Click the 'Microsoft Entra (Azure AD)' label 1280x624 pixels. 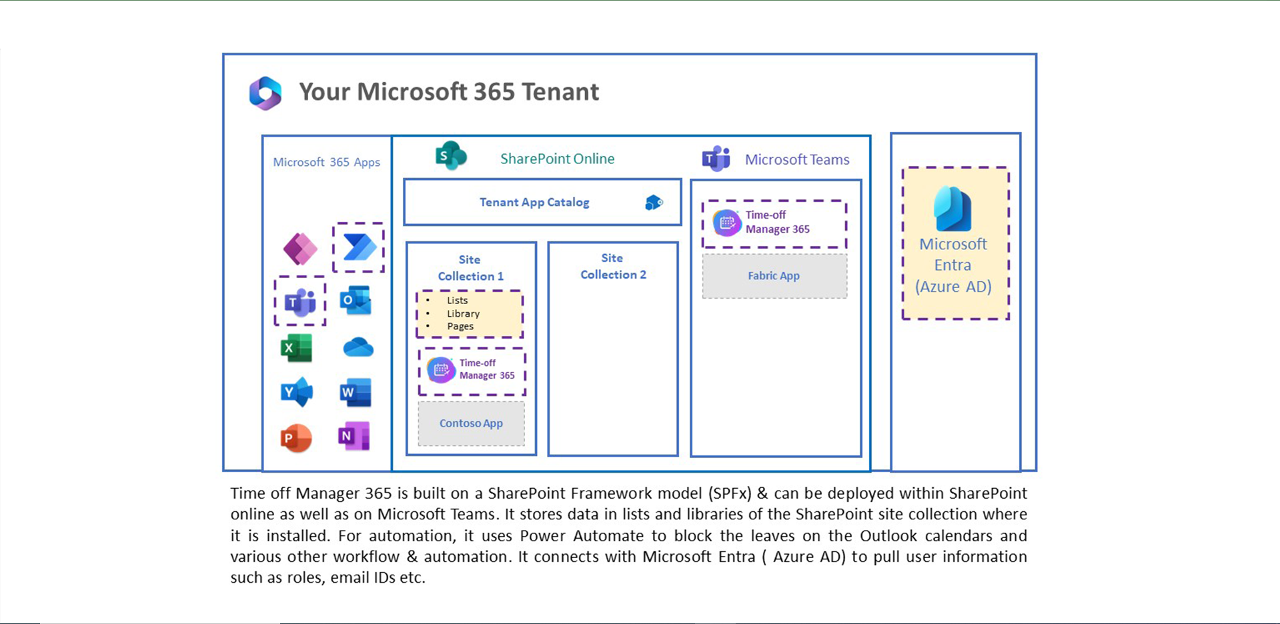coord(953,265)
